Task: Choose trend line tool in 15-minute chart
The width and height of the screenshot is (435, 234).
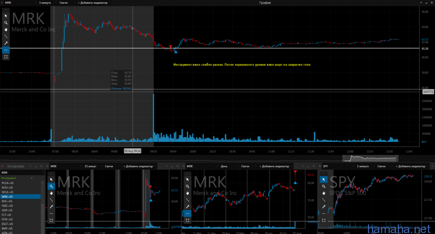Action: pos(51,200)
